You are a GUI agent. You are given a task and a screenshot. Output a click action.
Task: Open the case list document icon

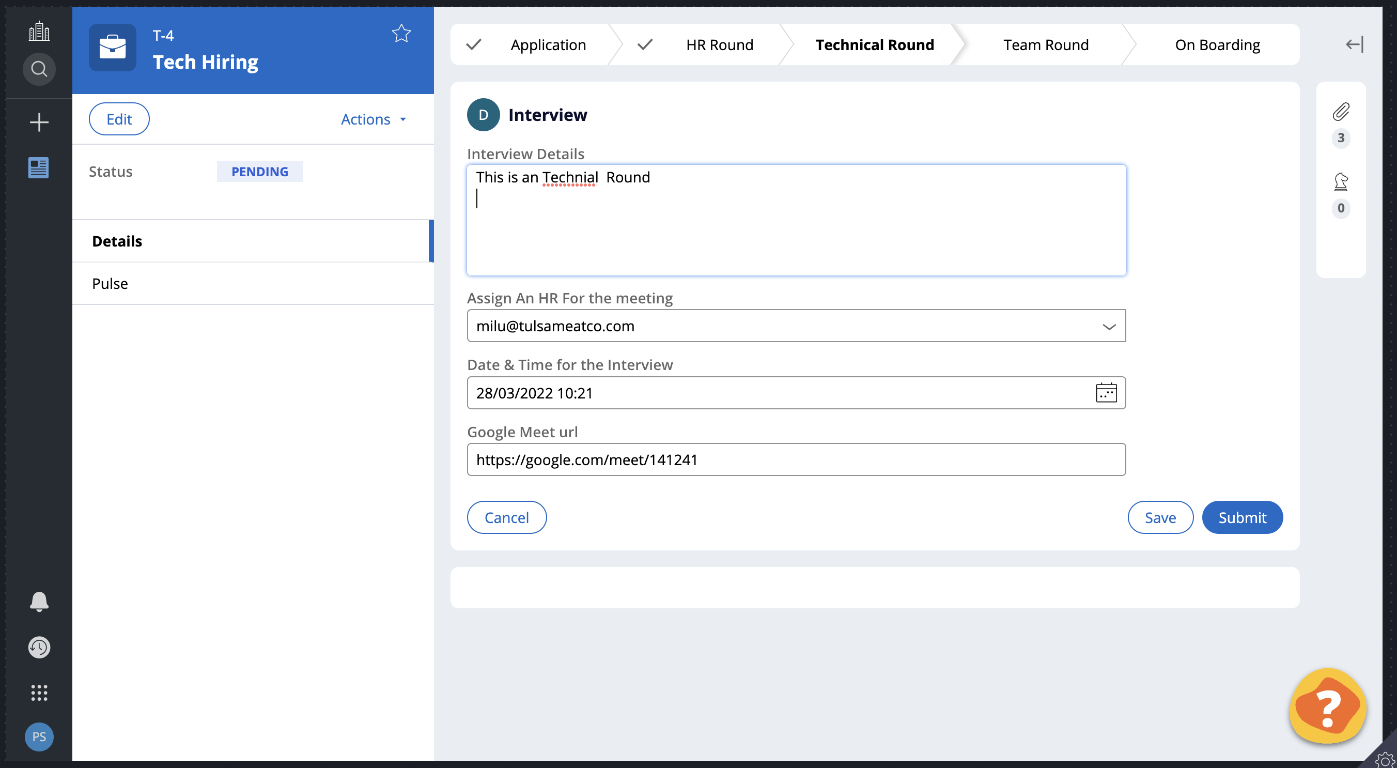pyautogui.click(x=39, y=167)
